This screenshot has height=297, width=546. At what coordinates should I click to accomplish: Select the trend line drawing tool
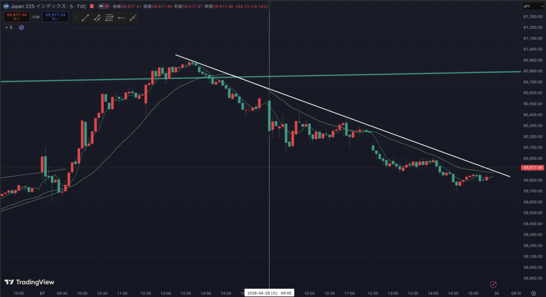tap(85, 18)
